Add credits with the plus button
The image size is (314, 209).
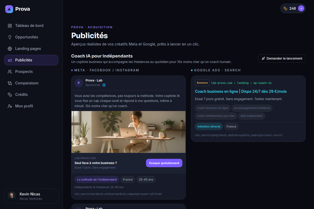pyautogui.click(x=301, y=8)
